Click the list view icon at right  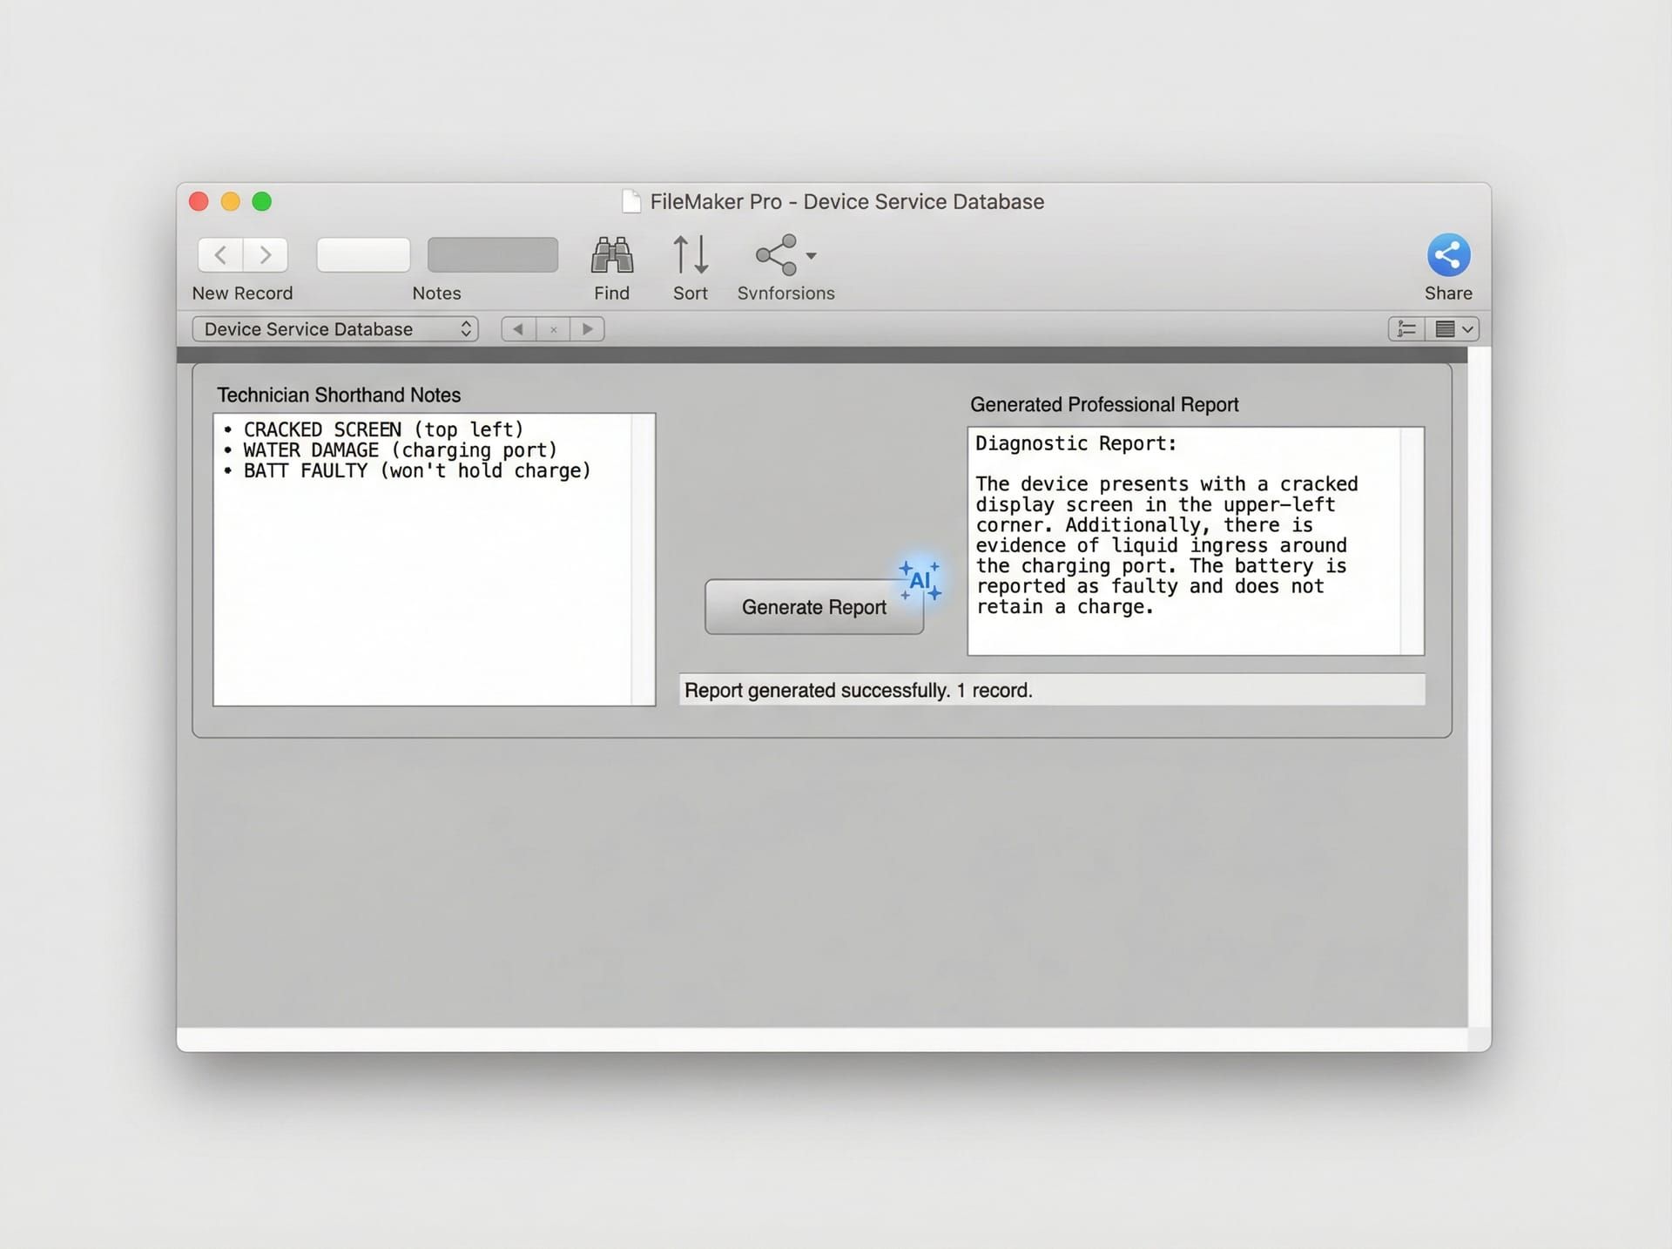(1406, 329)
